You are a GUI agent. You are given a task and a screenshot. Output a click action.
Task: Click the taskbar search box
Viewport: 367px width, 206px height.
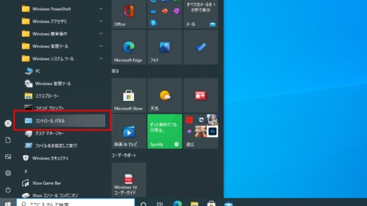pyautogui.click(x=76, y=202)
